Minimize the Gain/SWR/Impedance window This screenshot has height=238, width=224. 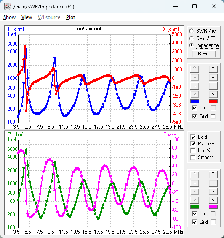(176, 7)
